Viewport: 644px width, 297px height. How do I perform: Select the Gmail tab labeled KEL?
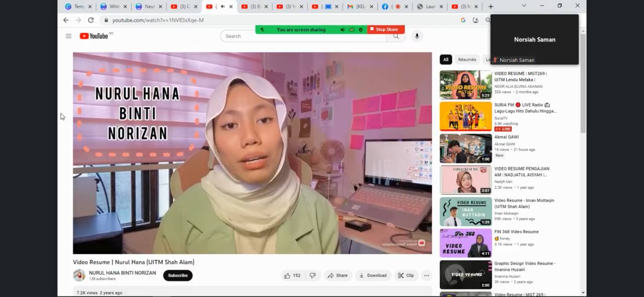[x=357, y=7]
